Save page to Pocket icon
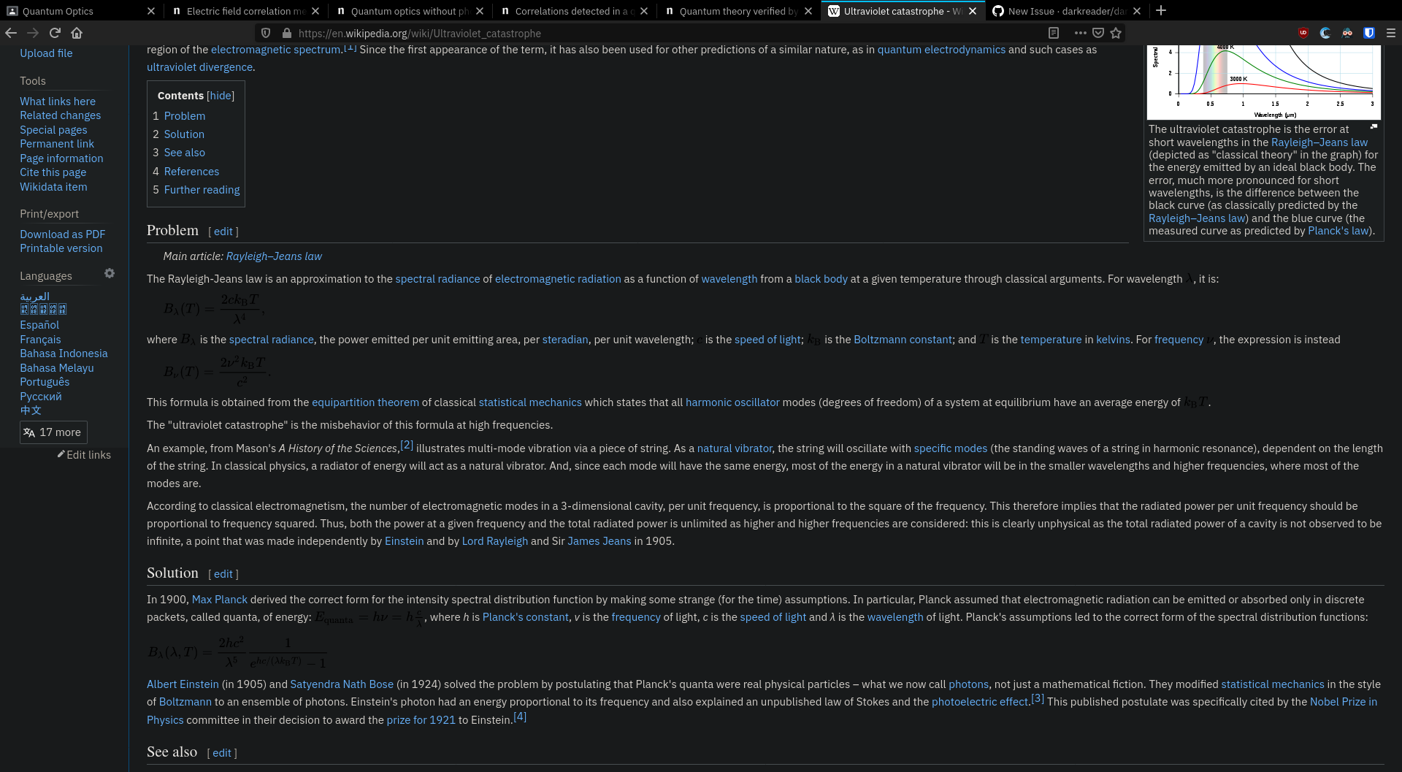Viewport: 1402px width, 772px height. pyautogui.click(x=1098, y=33)
